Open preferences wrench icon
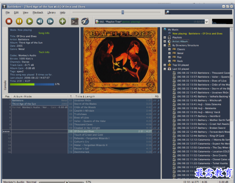The height and width of the screenshot is (183, 235). [85, 21]
